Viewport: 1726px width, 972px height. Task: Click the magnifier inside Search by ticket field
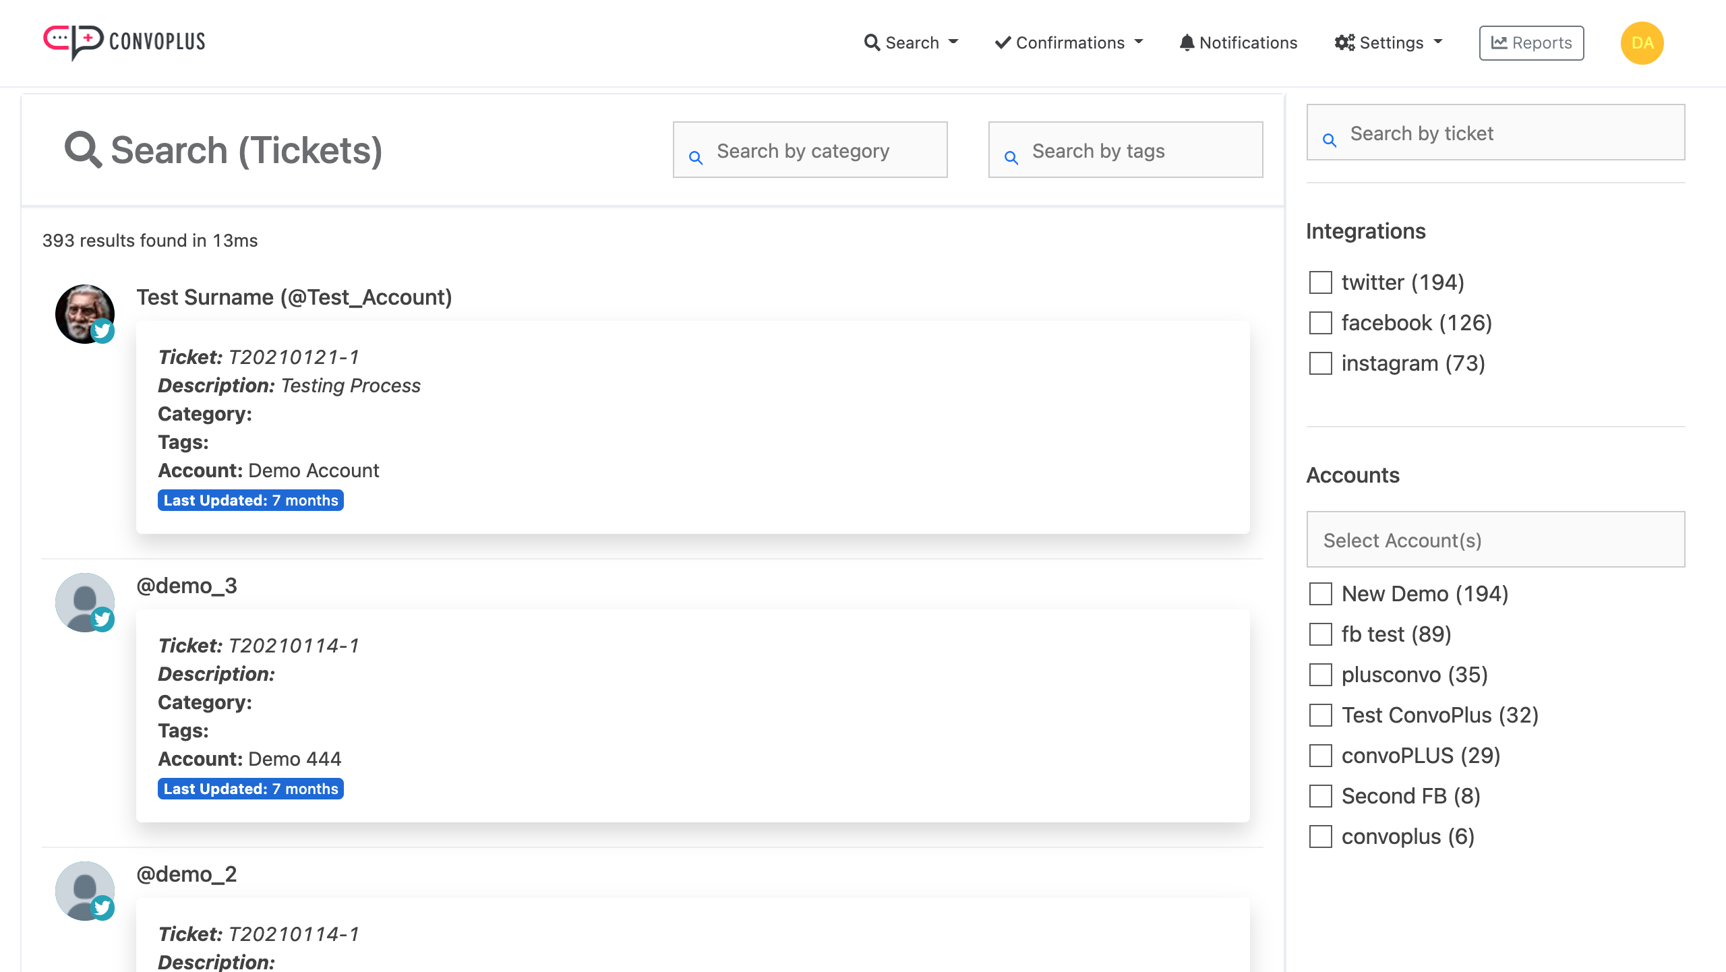tap(1328, 140)
